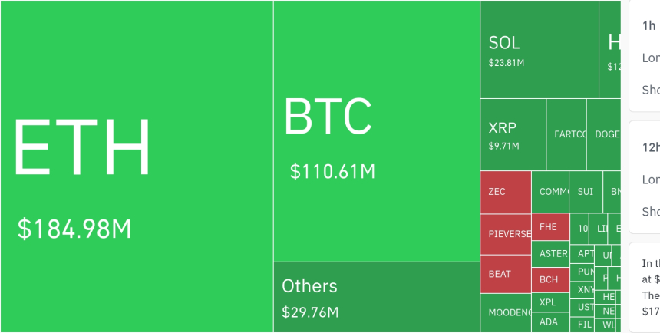Click the 12h liquidation stats card

point(645,176)
